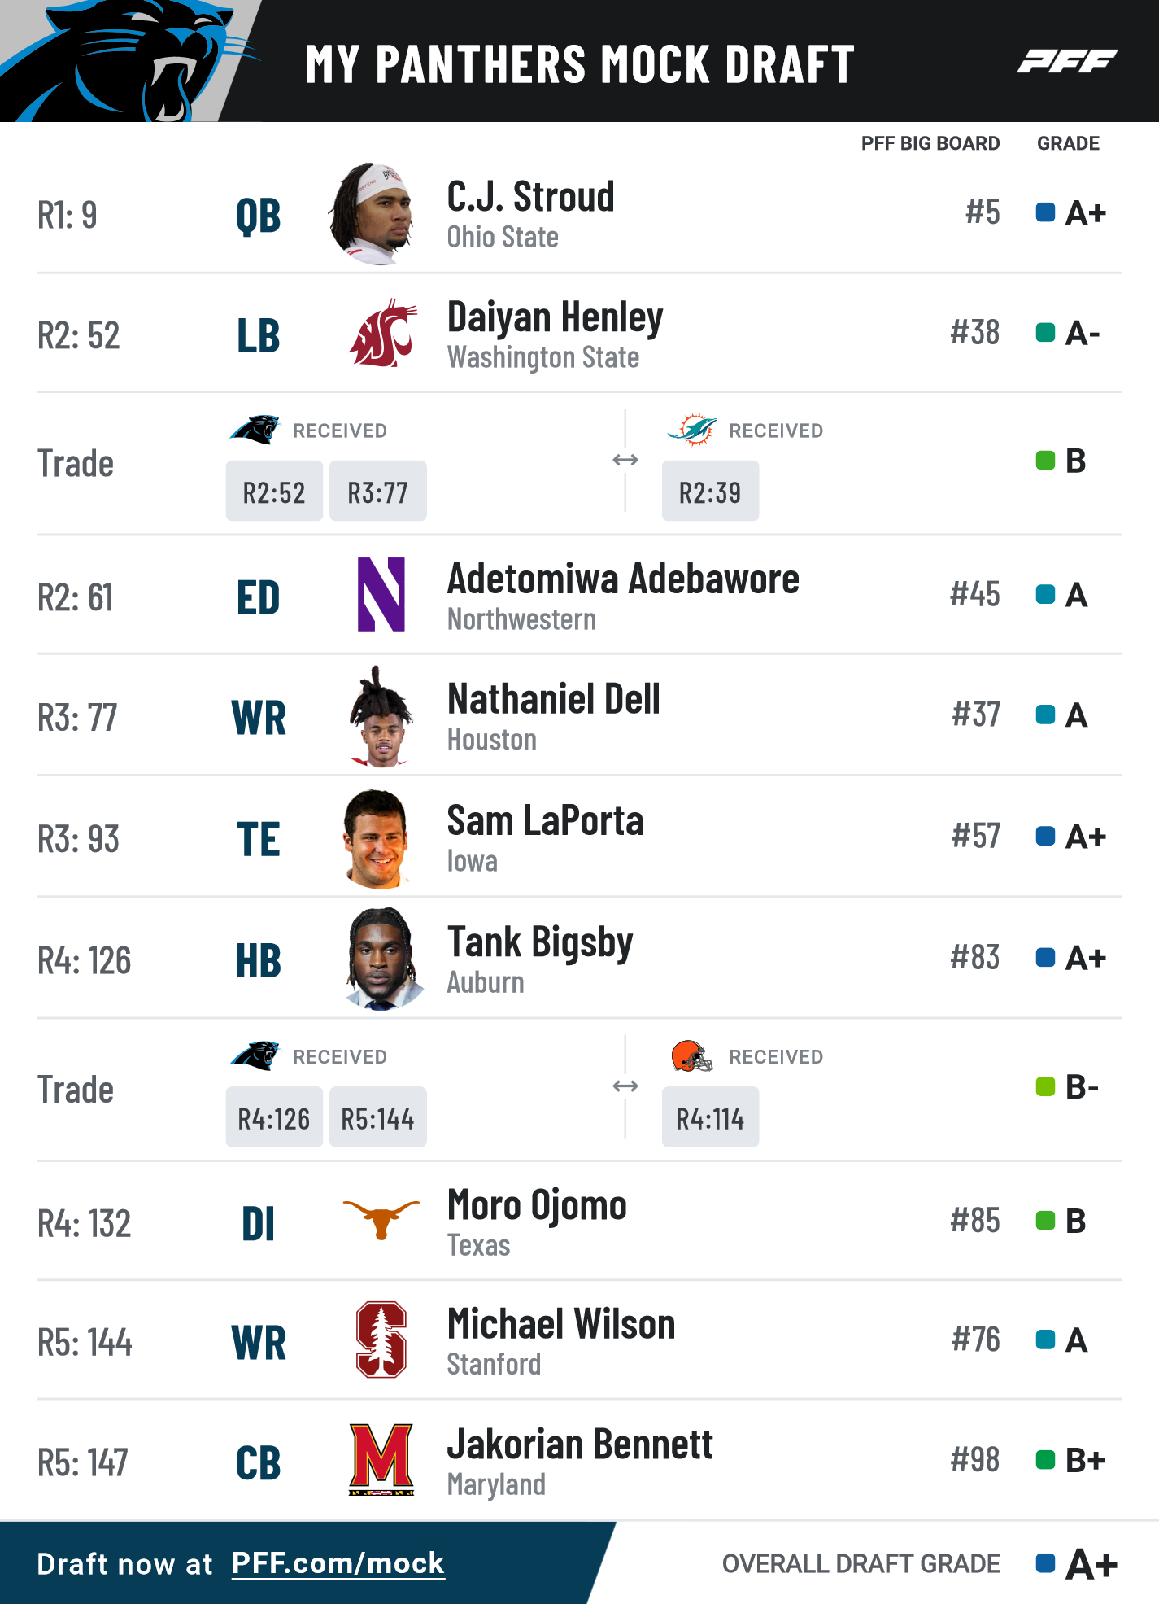Click the Northwestern N logo
Viewport: 1159px width, 1604px height.
point(381,594)
